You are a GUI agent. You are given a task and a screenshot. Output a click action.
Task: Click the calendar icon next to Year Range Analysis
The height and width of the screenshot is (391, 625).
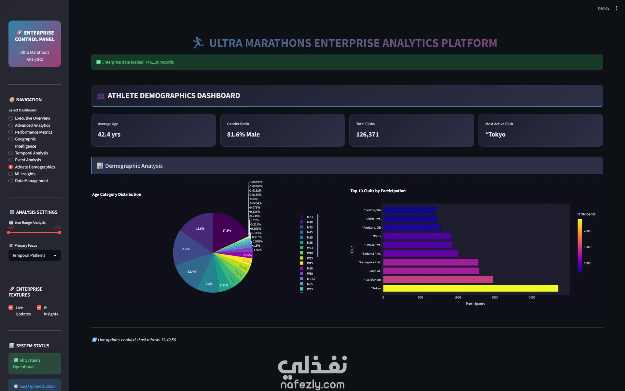[x=11, y=223]
